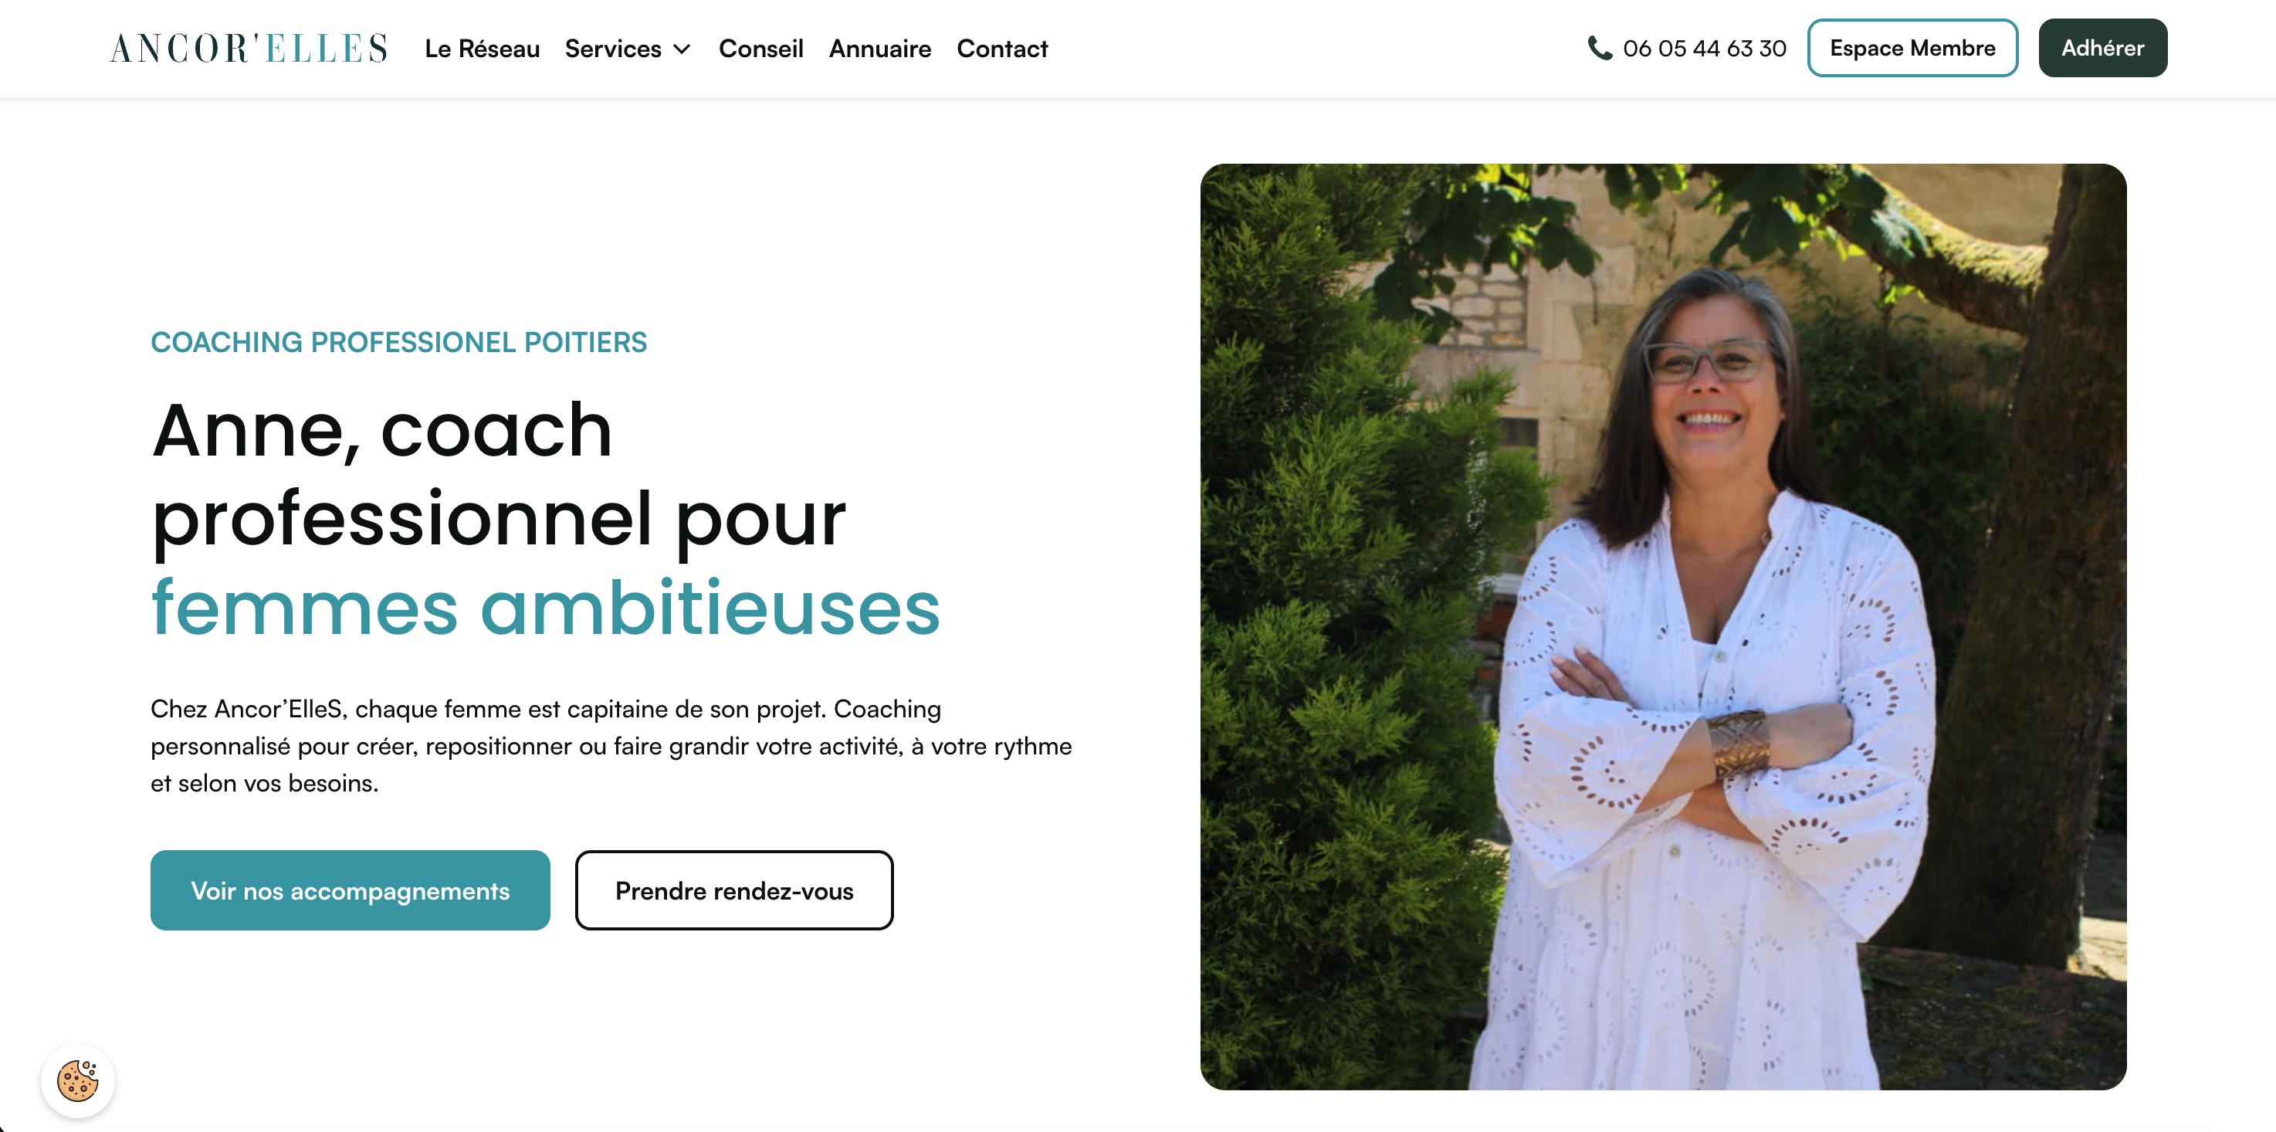Click the Ancor'Elles logo
2276x1132 pixels.
[x=249, y=49]
